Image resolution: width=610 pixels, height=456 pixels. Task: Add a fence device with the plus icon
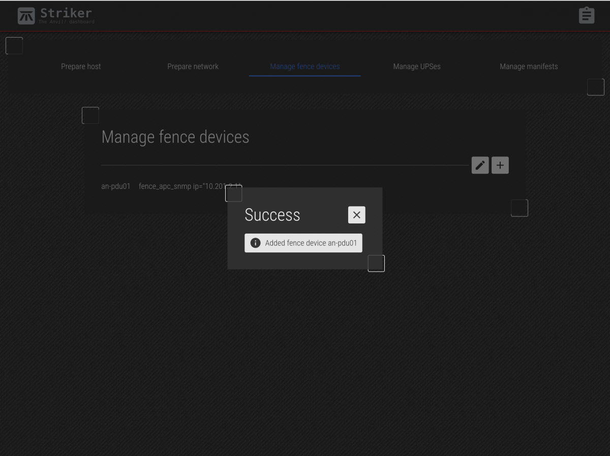pos(500,165)
